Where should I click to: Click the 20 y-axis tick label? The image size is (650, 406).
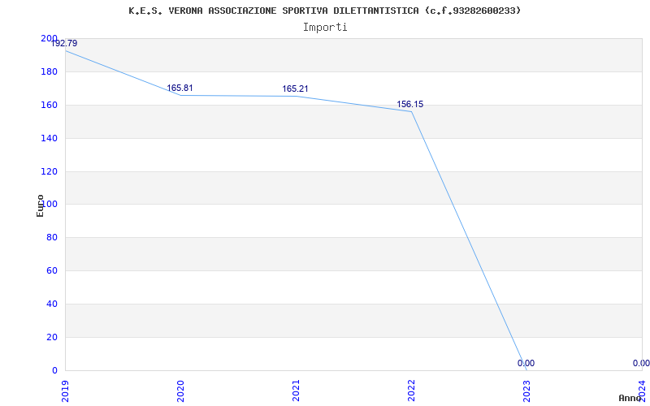[52, 337]
